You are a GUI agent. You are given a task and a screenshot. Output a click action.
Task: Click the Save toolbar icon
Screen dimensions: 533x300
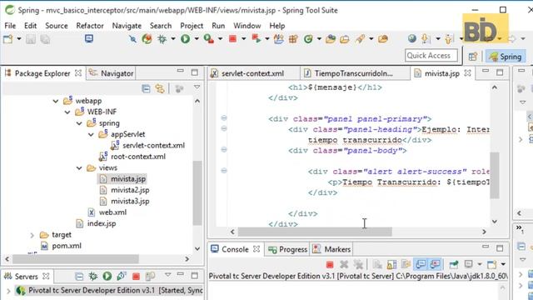(x=31, y=39)
